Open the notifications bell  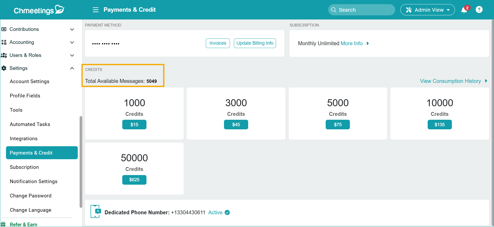(x=464, y=10)
